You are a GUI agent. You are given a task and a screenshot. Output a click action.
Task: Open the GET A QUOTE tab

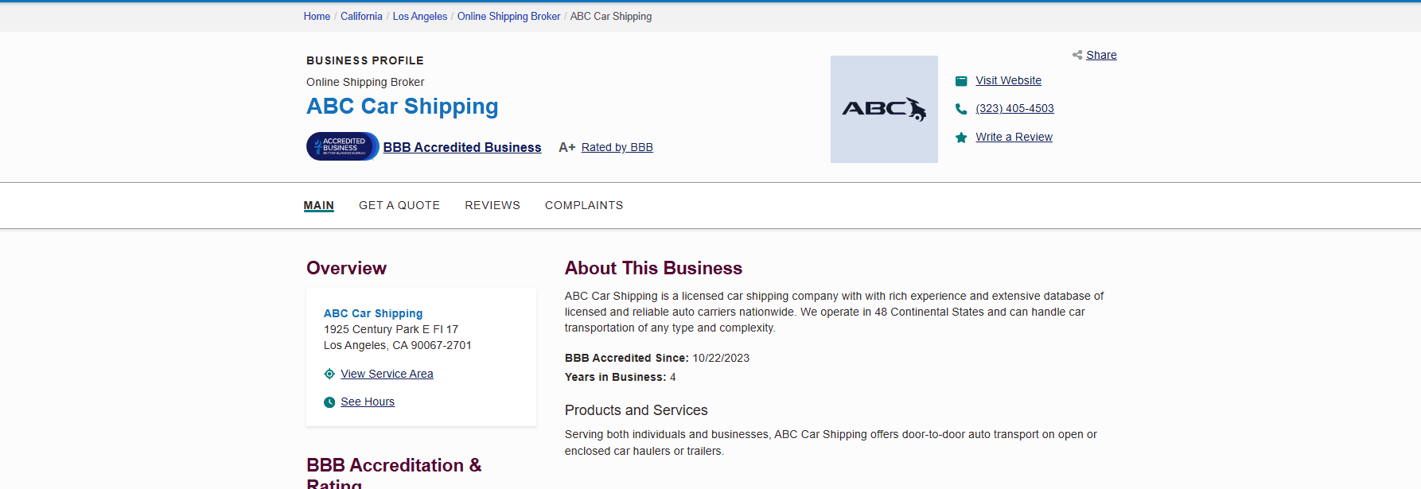click(399, 205)
